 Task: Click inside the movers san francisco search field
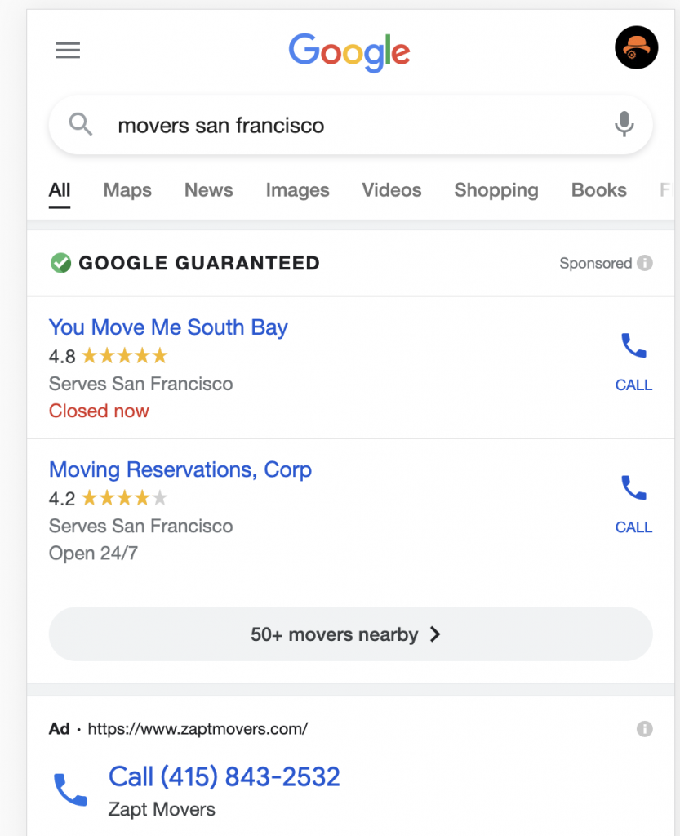pos(245,125)
